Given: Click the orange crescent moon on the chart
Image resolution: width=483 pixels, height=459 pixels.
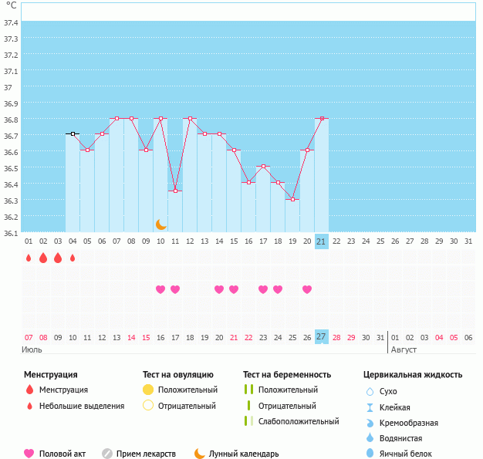Looking at the screenshot, I should 160,224.
